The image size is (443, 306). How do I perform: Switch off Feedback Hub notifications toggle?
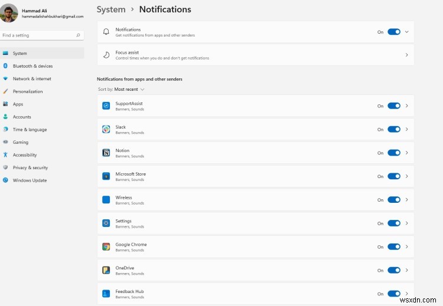pyautogui.click(x=394, y=294)
